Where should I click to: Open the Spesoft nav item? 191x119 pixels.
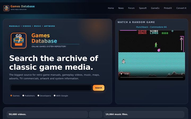coord(143,8)
